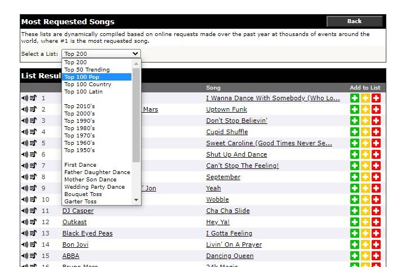401x267 pixels.
Task: Add I Gotta Feeling with green plus icon
Action: (x=355, y=233)
